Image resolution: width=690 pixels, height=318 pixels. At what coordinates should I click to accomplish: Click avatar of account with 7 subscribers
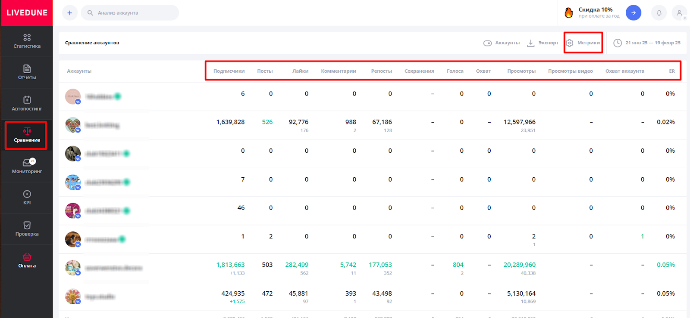tap(73, 182)
